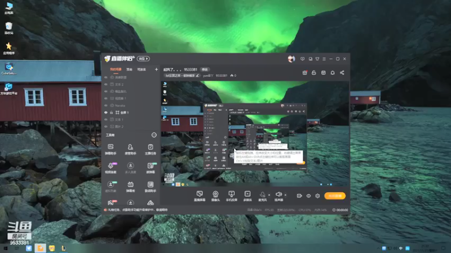Select the 全屏 1 source row
The image size is (451, 253).
pos(131,112)
